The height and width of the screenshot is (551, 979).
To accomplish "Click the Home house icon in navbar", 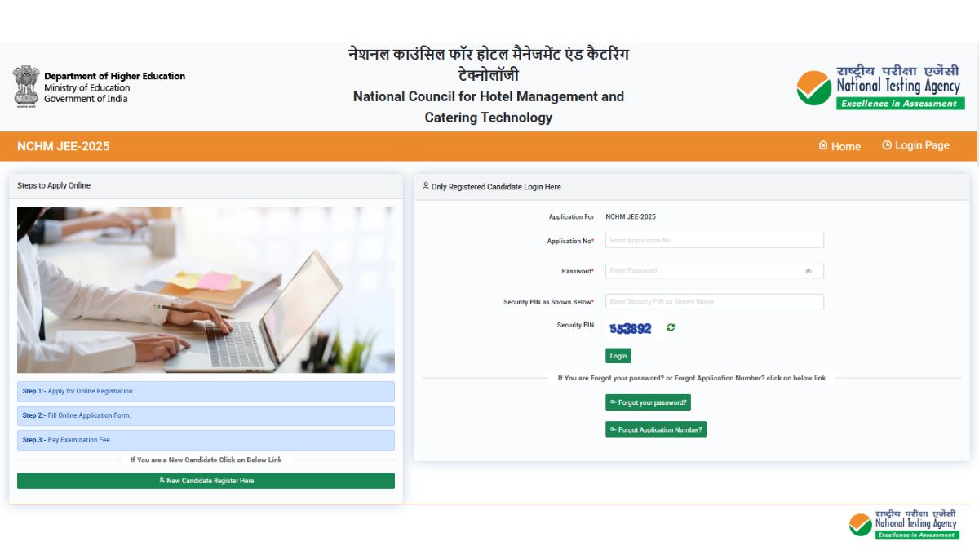I will [x=822, y=145].
